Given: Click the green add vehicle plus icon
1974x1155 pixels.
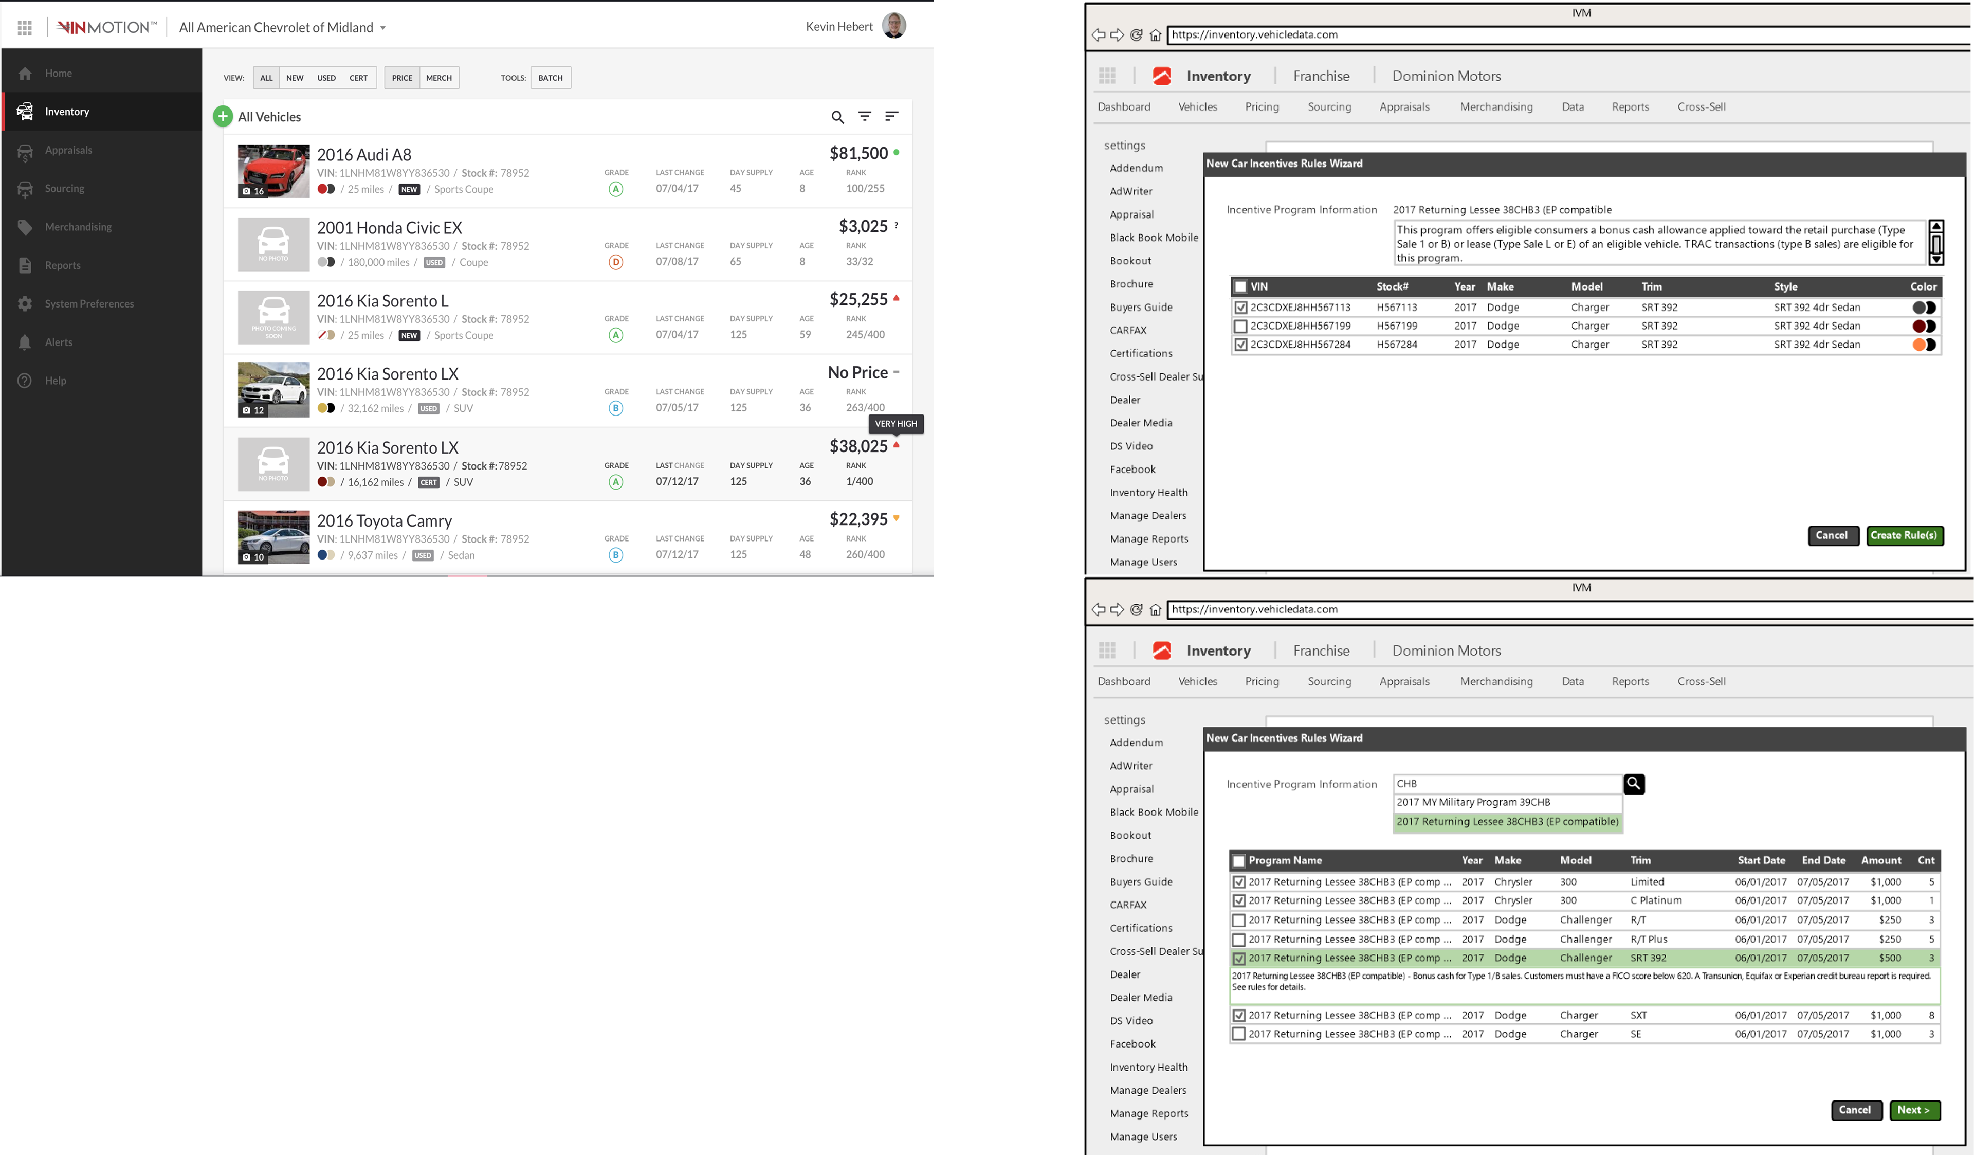Looking at the screenshot, I should click(223, 116).
